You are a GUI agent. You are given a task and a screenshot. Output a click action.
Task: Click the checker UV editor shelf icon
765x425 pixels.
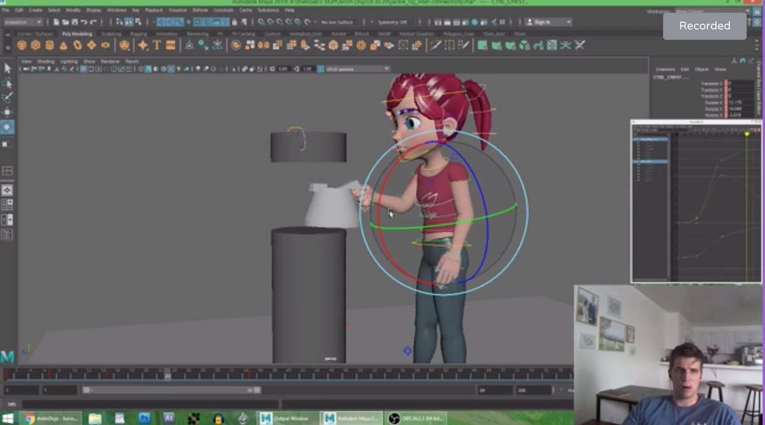point(551,45)
